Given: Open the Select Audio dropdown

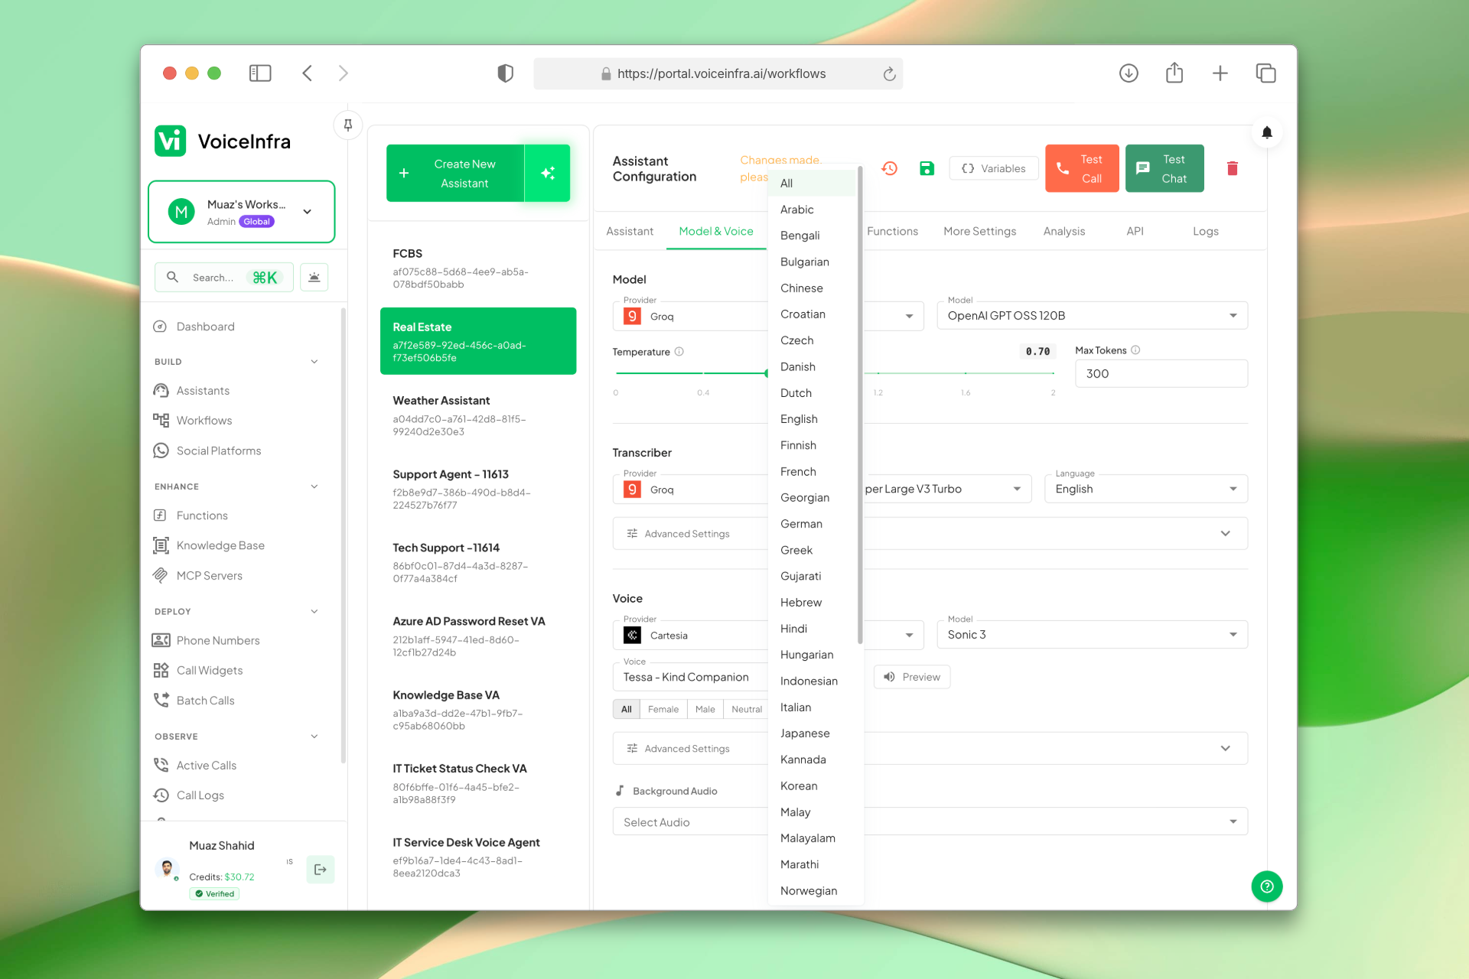Looking at the screenshot, I should [930, 822].
